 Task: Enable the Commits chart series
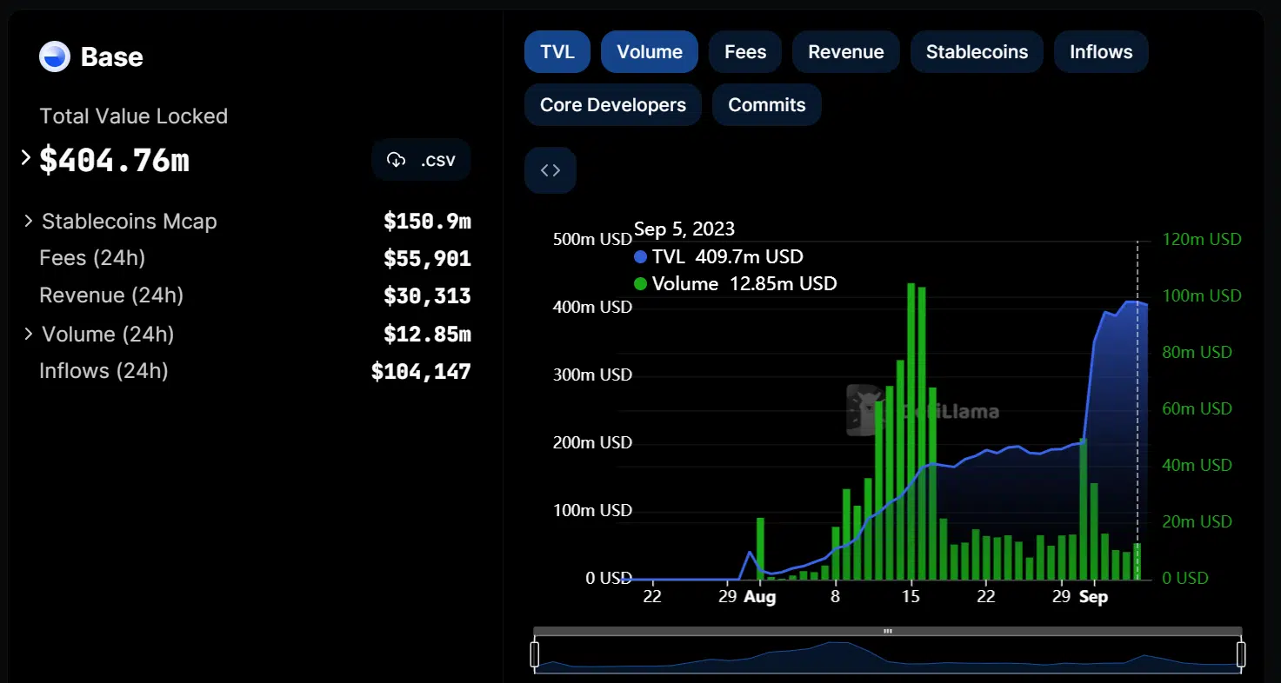767,105
